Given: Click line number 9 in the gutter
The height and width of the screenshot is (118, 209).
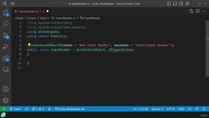Looking at the screenshot, I should click(20, 59).
